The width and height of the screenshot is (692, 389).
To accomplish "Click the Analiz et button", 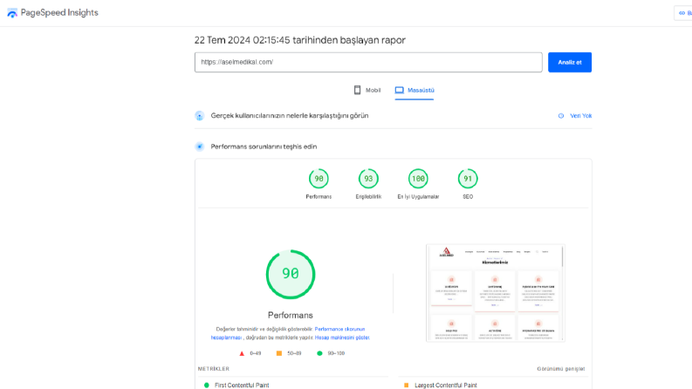I will click(570, 62).
